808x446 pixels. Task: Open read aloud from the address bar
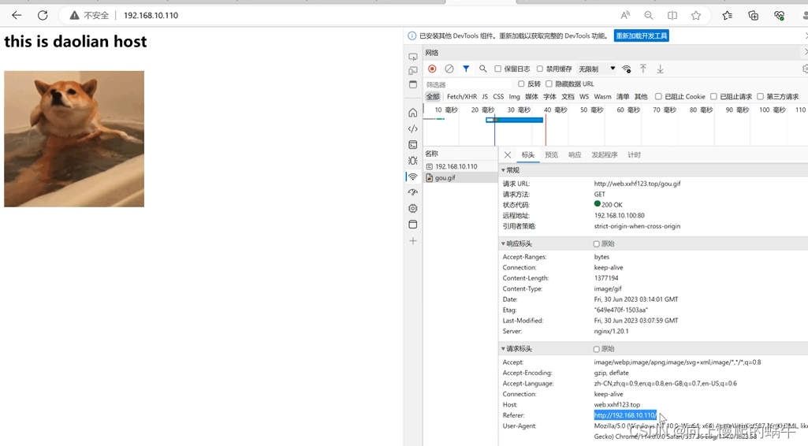click(x=625, y=16)
